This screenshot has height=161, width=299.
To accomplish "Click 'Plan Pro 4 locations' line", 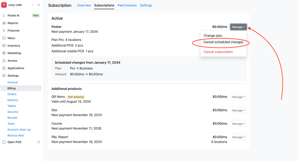I will click(x=66, y=40).
